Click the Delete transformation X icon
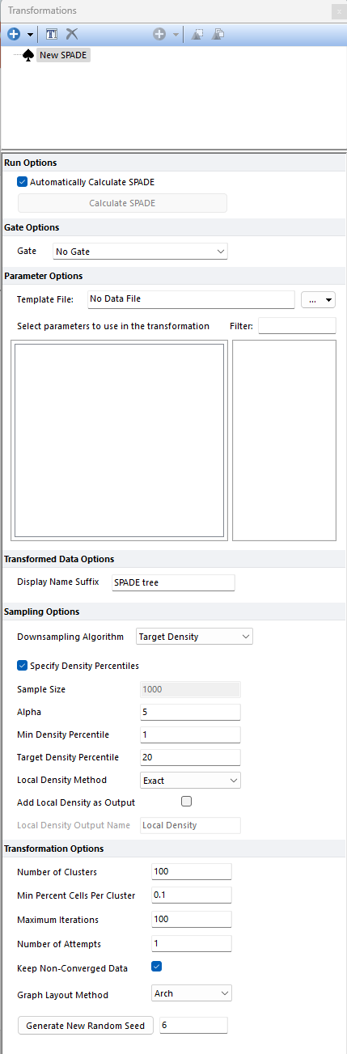 click(72, 34)
